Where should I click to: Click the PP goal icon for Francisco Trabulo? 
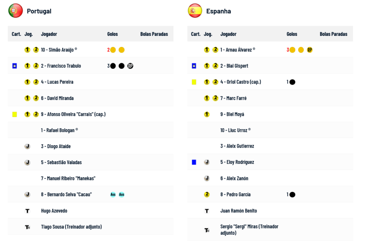point(130,66)
